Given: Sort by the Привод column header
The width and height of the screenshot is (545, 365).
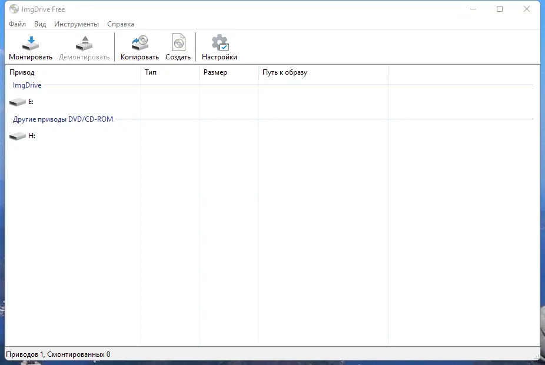Looking at the screenshot, I should click(x=73, y=72).
